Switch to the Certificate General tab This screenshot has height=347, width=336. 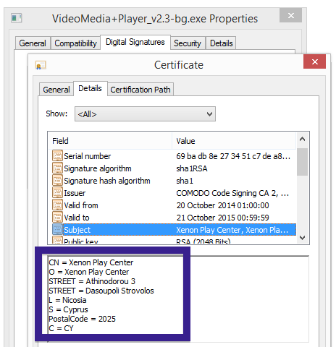point(56,90)
